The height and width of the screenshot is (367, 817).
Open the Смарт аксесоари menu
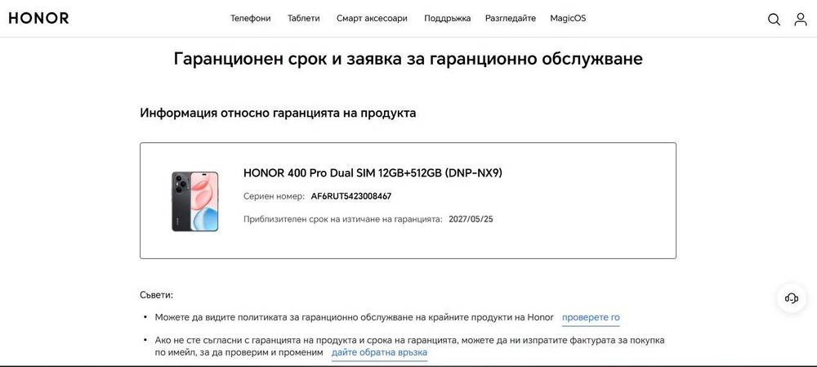coord(372,18)
